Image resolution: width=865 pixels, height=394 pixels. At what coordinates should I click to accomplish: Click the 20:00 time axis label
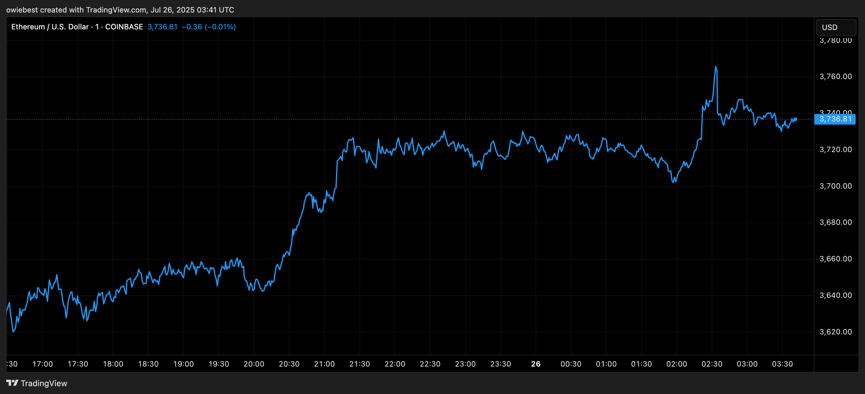click(254, 364)
